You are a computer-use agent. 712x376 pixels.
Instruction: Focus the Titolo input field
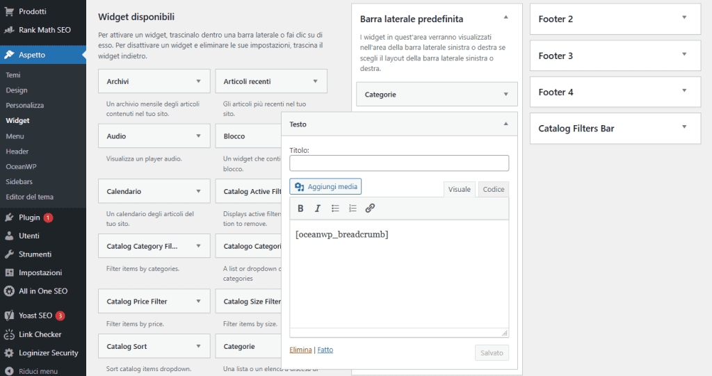(399, 163)
